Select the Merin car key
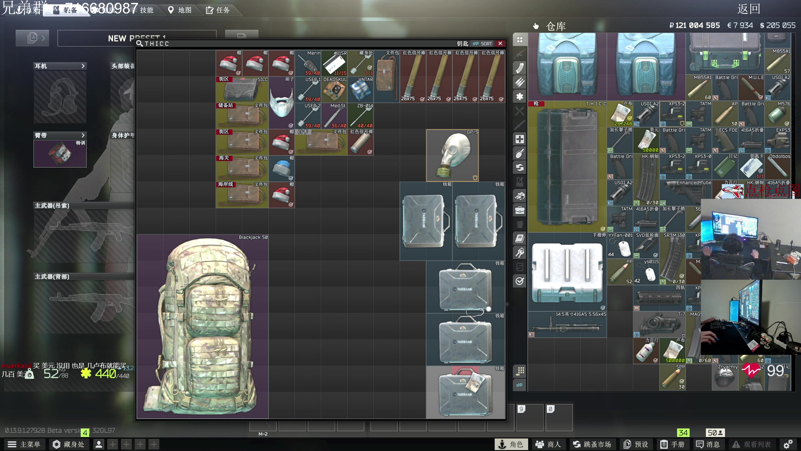 pos(308,63)
